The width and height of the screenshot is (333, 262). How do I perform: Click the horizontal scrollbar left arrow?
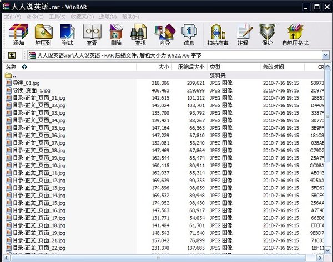click(x=7, y=258)
